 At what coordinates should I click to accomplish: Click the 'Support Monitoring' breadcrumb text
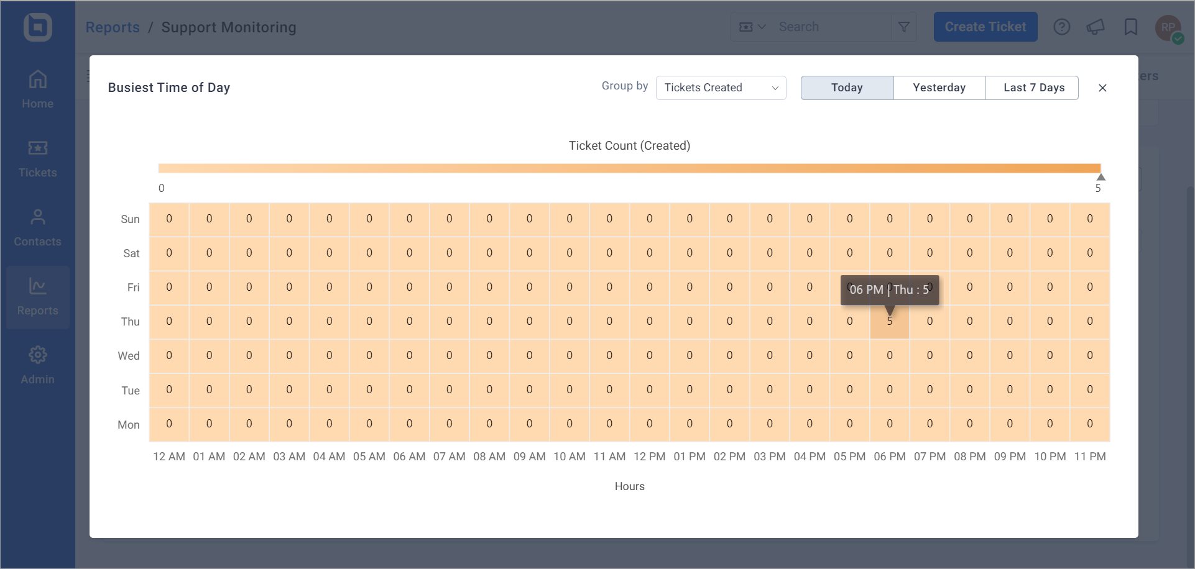pos(229,27)
